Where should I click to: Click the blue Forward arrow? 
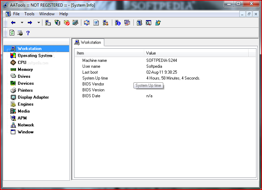[x=30, y=23]
